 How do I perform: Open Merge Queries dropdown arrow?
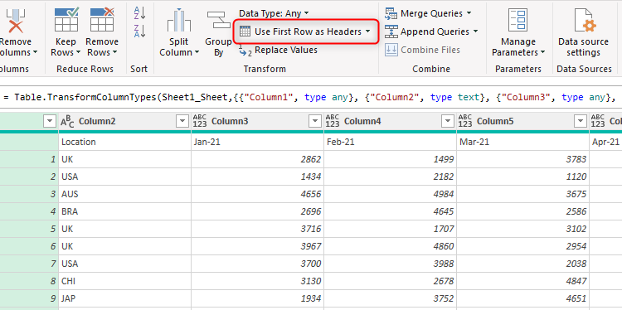(x=469, y=13)
